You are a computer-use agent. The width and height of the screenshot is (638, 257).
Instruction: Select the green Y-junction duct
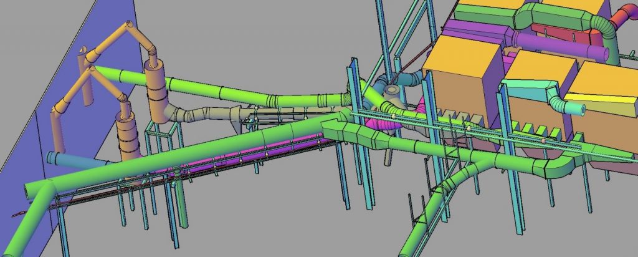pos(474,167)
